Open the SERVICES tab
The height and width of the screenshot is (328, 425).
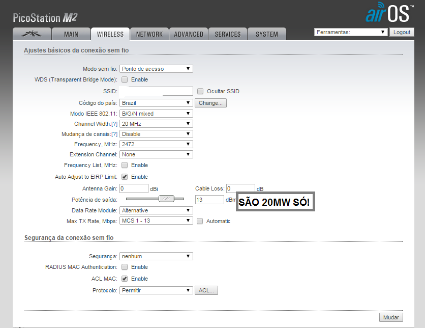click(228, 34)
